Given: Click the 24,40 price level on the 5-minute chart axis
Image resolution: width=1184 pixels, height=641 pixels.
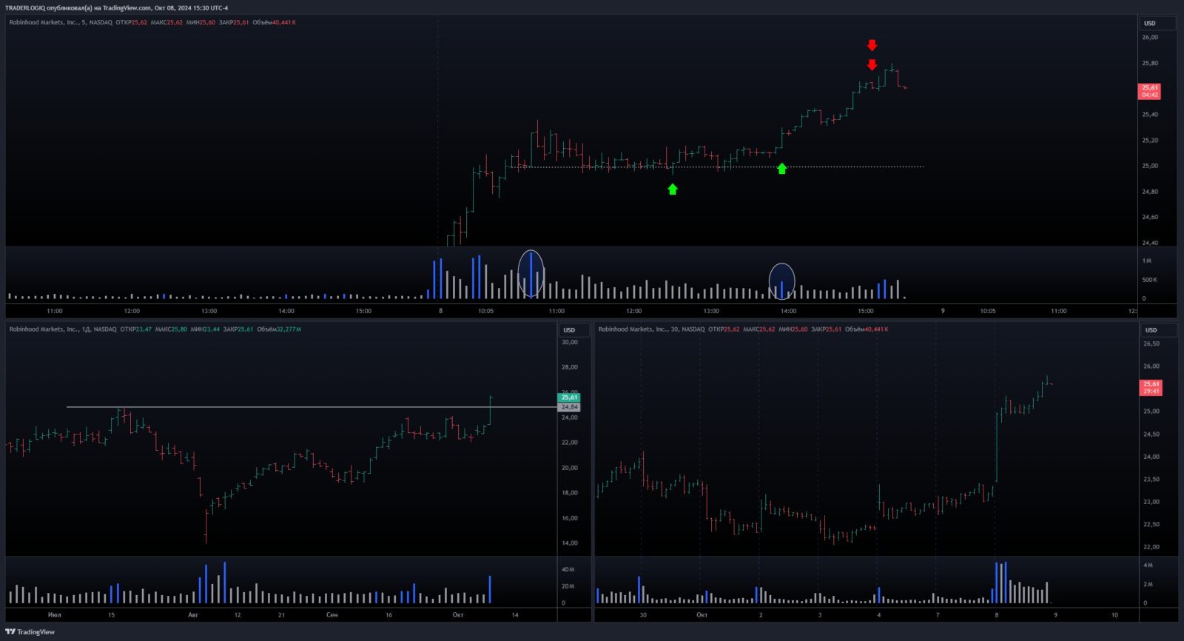Looking at the screenshot, I should tap(1150, 243).
